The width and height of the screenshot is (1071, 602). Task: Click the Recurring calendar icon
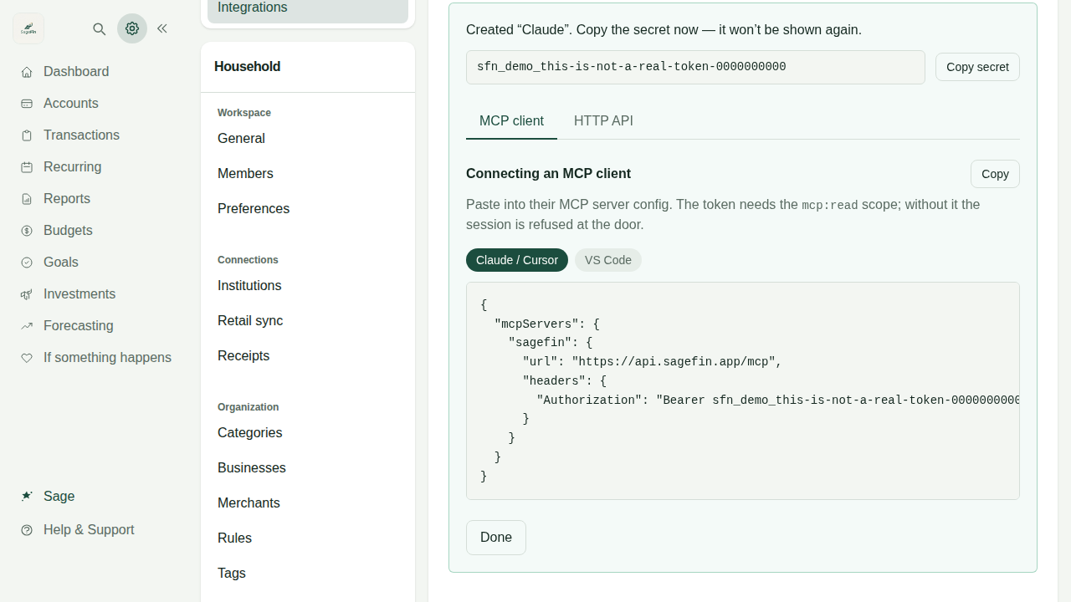[x=27, y=167]
